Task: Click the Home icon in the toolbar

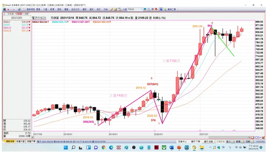Action: 4,9
